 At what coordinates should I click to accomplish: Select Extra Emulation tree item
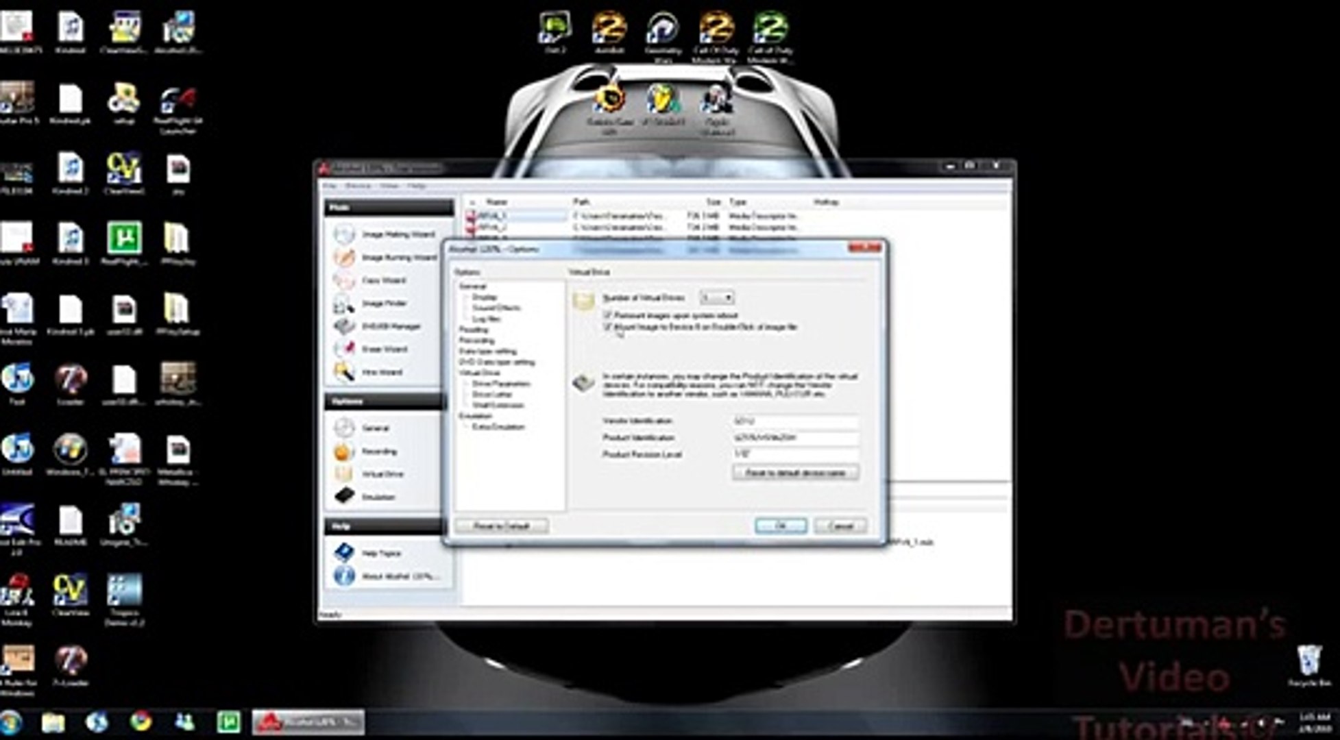click(498, 427)
